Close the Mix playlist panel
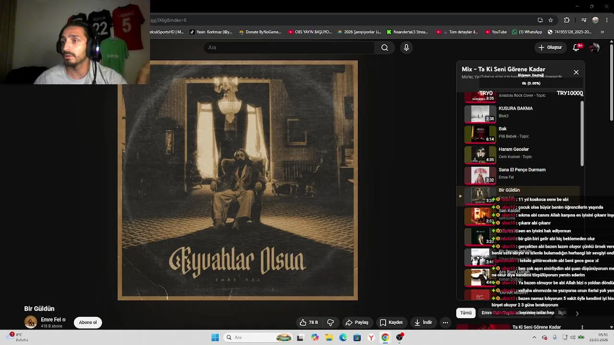Image resolution: width=614 pixels, height=345 pixels. tap(576, 72)
